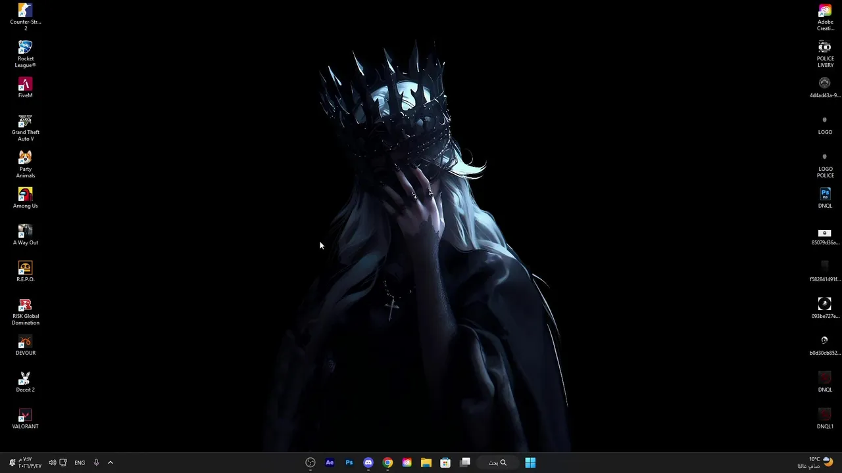Open After Effects from the taskbar
Screen dimensions: 842x473
point(330,462)
